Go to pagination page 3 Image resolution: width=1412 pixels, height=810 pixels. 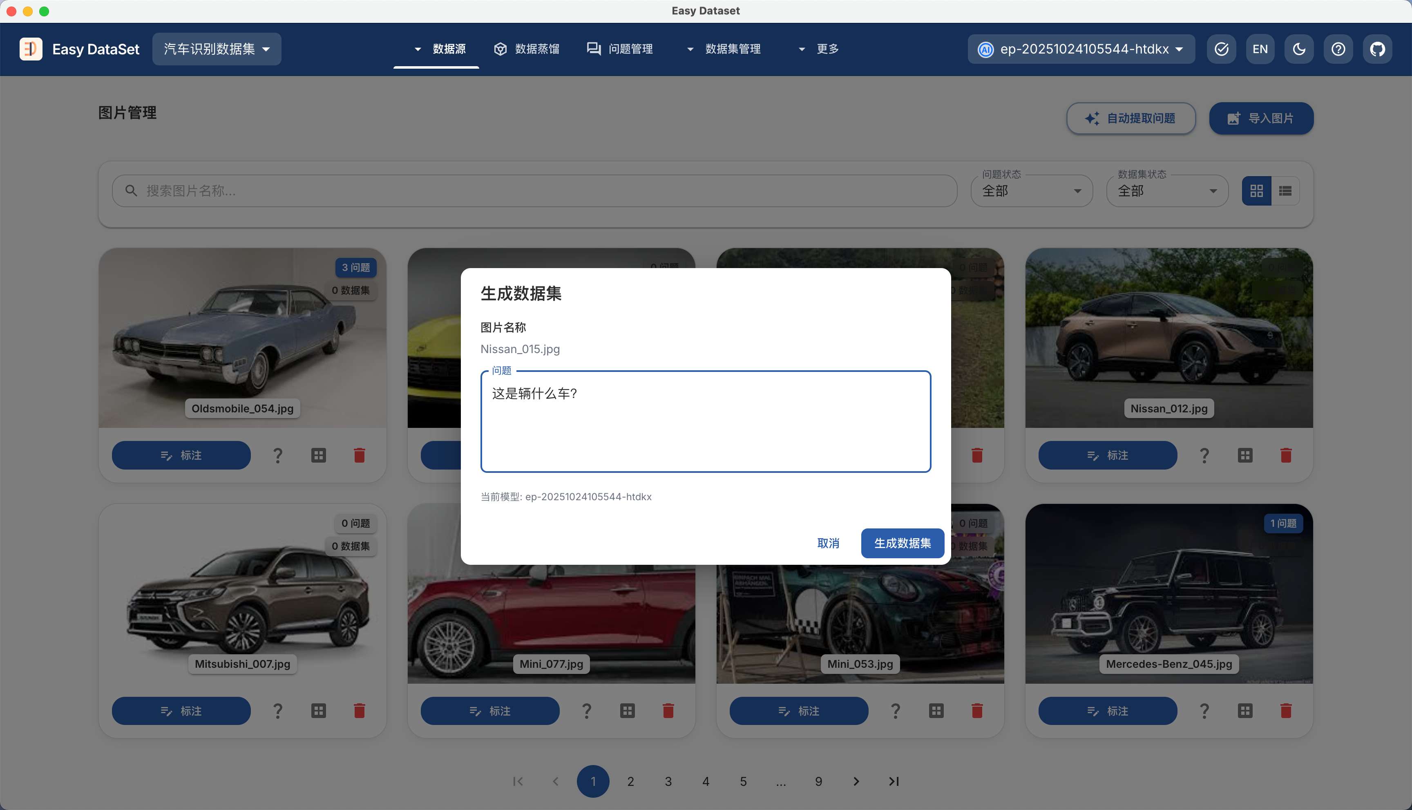pyautogui.click(x=668, y=781)
